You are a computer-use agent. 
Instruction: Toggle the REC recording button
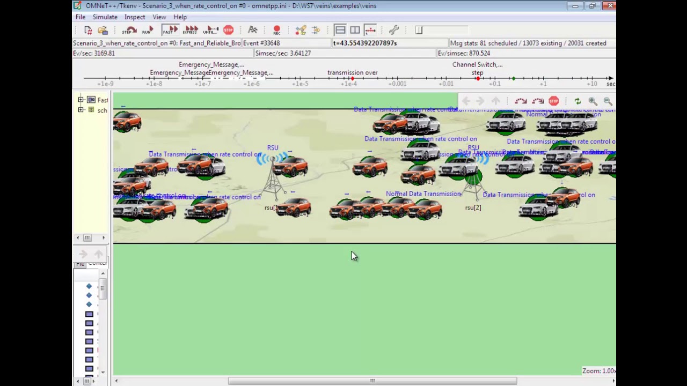(277, 31)
